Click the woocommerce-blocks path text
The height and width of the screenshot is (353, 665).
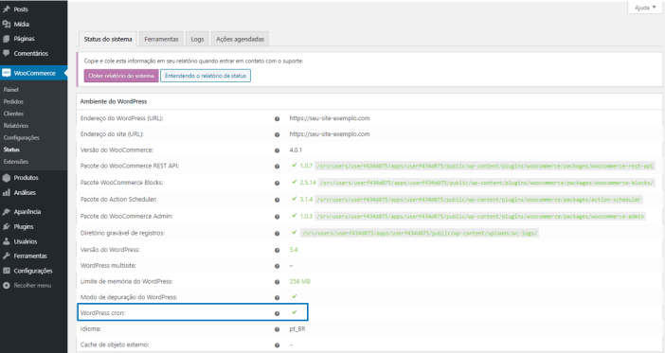[487, 183]
